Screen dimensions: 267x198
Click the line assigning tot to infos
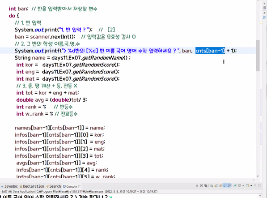click(x=59, y=155)
